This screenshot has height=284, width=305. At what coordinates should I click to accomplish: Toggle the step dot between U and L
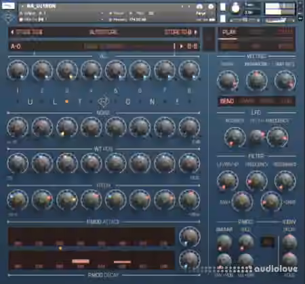[42, 101]
